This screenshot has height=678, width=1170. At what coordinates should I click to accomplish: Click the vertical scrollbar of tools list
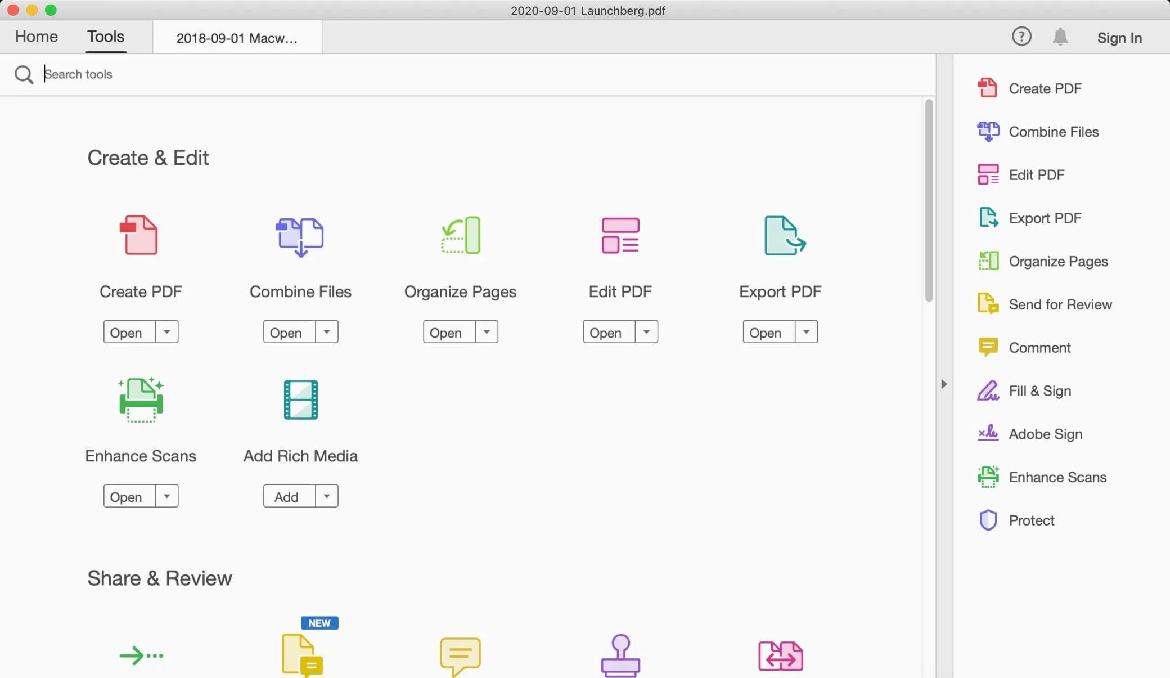929,200
